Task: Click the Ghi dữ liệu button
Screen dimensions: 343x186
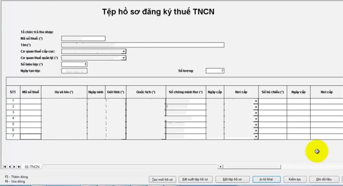Action: click(324, 180)
